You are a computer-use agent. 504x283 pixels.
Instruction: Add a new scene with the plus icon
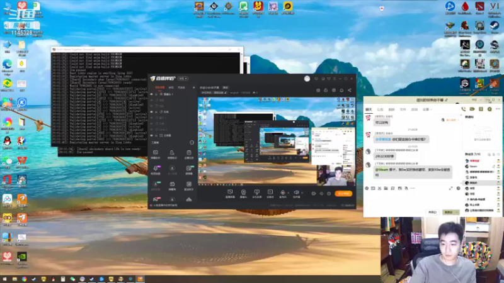pyautogui.click(x=194, y=87)
